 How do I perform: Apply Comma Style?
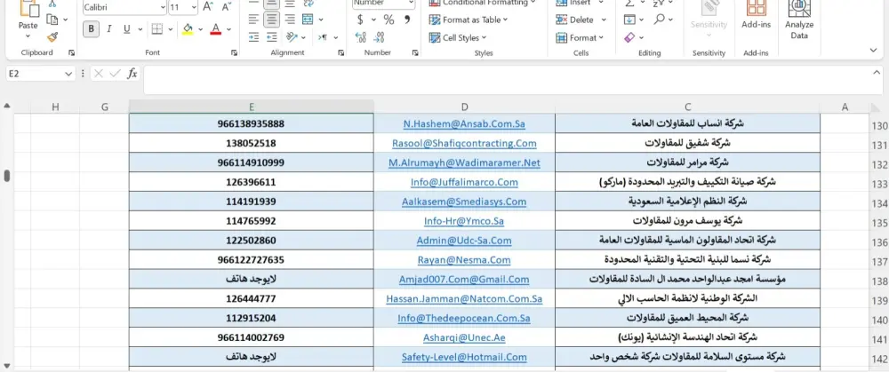point(406,20)
